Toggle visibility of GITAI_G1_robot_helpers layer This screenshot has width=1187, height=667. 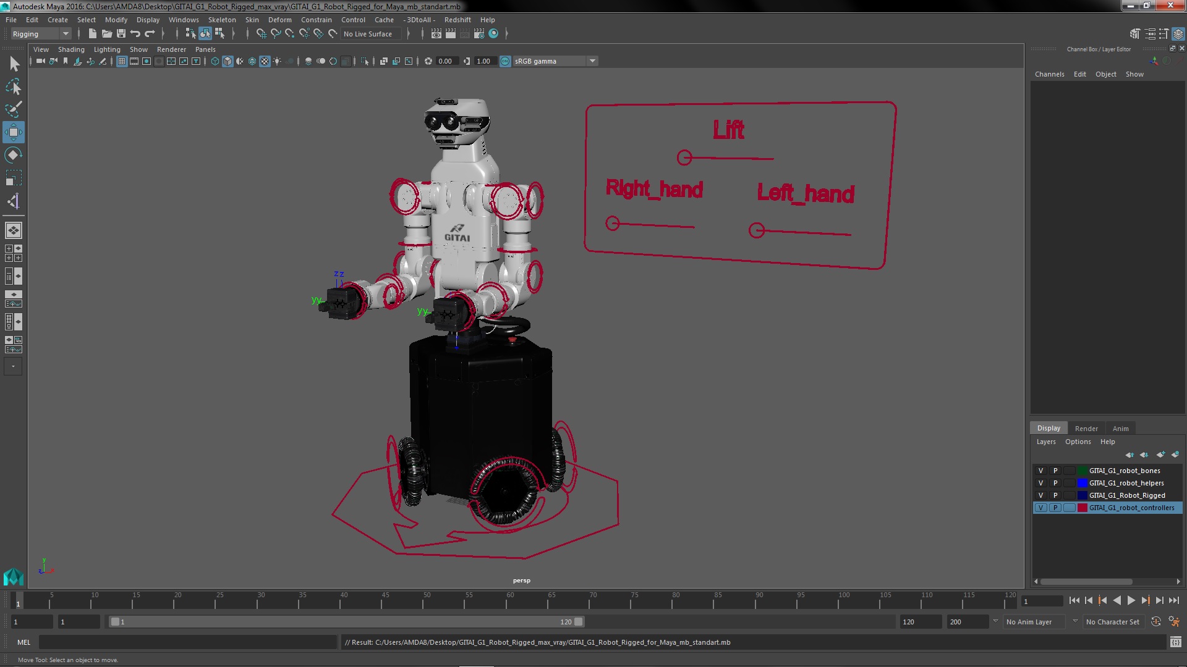click(x=1040, y=483)
